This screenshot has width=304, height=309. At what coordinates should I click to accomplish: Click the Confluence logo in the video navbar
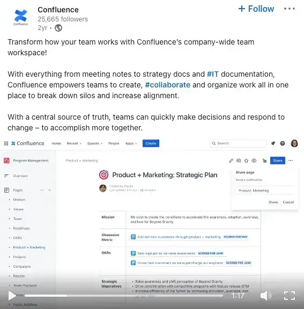(28, 143)
